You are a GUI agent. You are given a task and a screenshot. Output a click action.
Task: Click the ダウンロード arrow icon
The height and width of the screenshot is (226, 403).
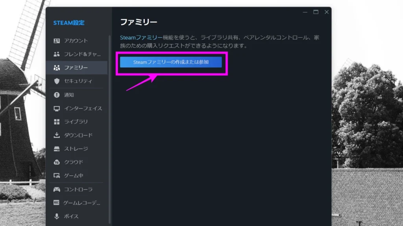tap(57, 135)
